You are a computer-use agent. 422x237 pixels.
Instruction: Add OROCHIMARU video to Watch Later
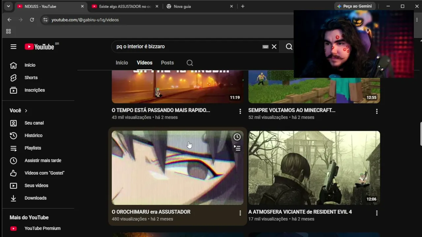pos(237,137)
